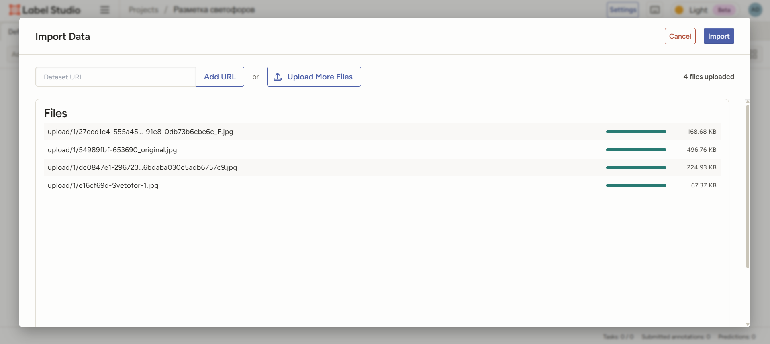
Task: Click the scroll up arrow in modal
Action: coord(748,101)
